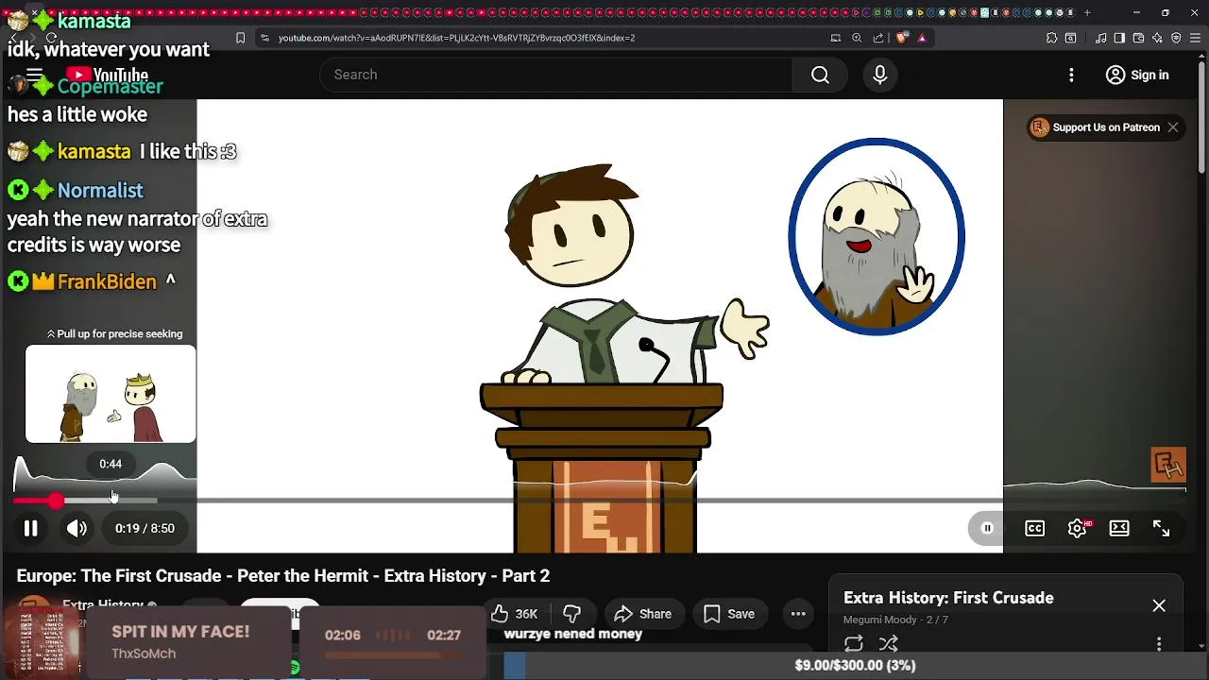Viewport: 1209px width, 680px height.
Task: Open tab search icon in toolbar
Action: pos(1070,38)
